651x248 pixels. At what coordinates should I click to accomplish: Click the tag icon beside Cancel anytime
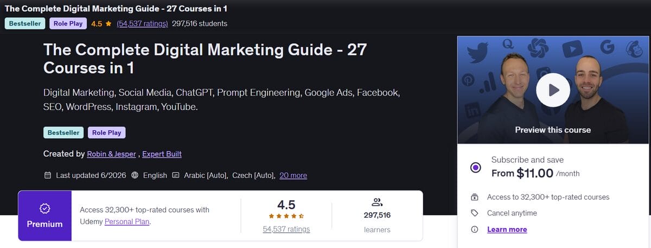475,213
